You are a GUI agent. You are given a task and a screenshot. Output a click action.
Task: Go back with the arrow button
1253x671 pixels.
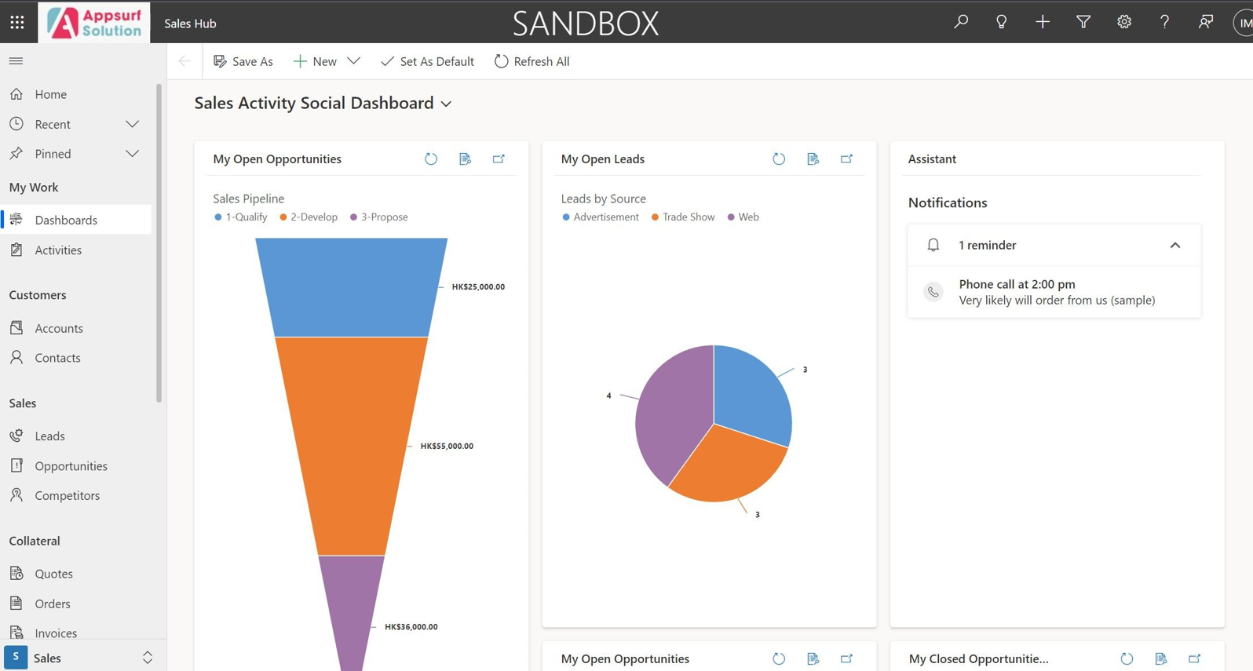tap(184, 61)
